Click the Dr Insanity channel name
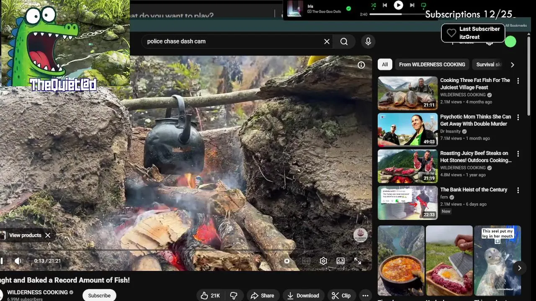Viewport: 536px width, 301px height. (450, 131)
